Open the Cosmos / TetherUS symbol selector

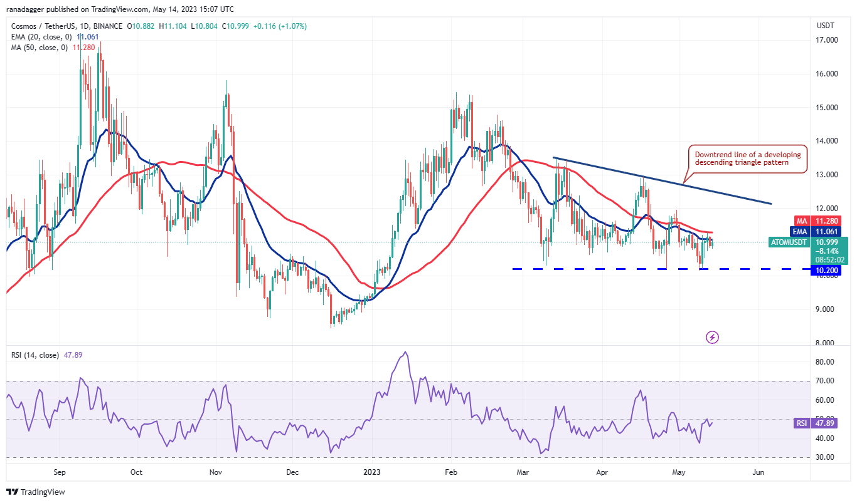coord(44,27)
